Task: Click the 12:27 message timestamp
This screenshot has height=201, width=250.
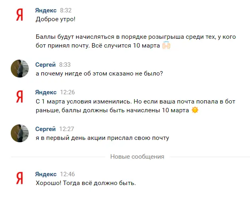Action: (x=67, y=129)
